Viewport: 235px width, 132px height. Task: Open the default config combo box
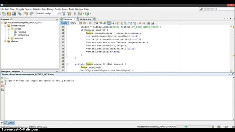point(48,14)
